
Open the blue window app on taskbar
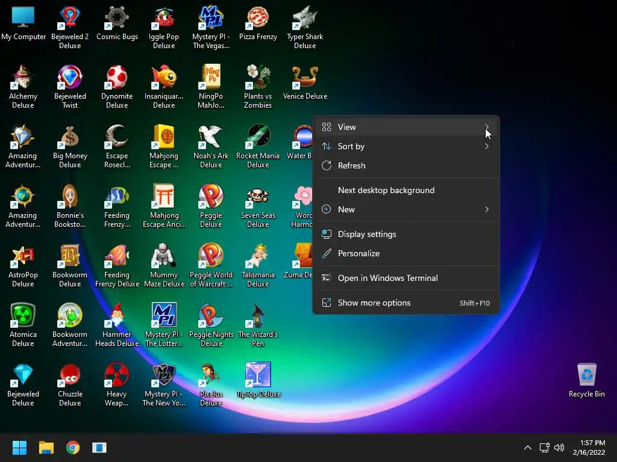(x=99, y=448)
